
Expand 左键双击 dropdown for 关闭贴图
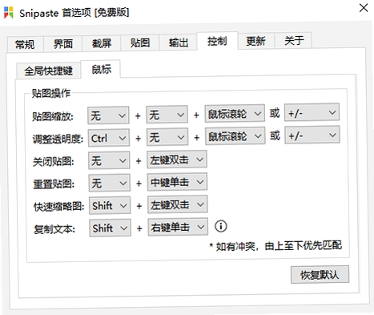pos(177,160)
